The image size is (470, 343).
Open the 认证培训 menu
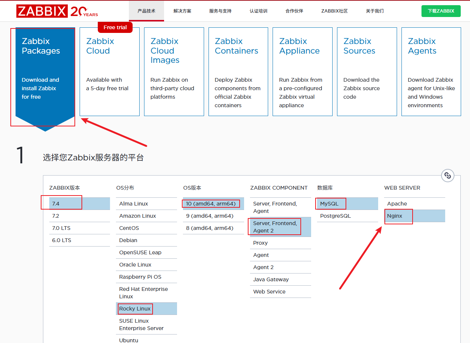[x=259, y=11]
